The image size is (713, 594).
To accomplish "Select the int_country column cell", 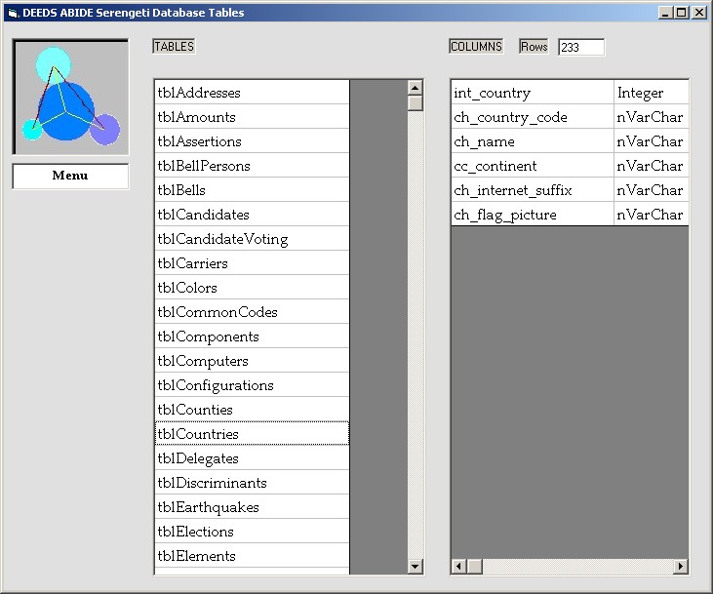I will pyautogui.click(x=532, y=93).
